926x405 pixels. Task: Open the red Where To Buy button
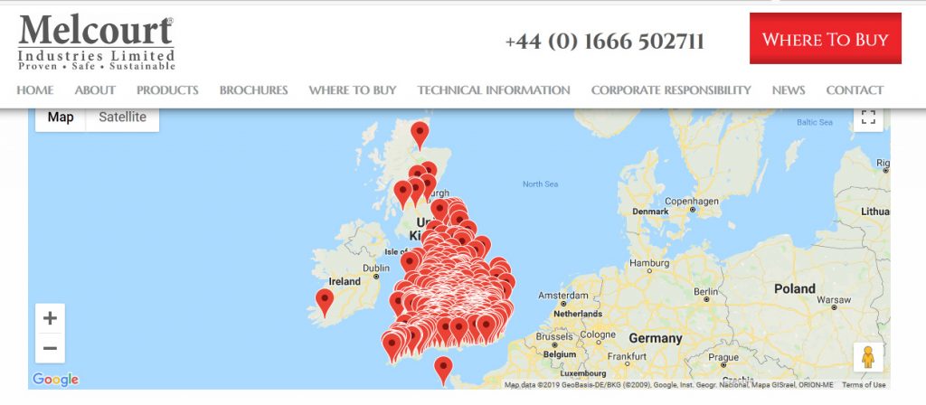tap(825, 38)
